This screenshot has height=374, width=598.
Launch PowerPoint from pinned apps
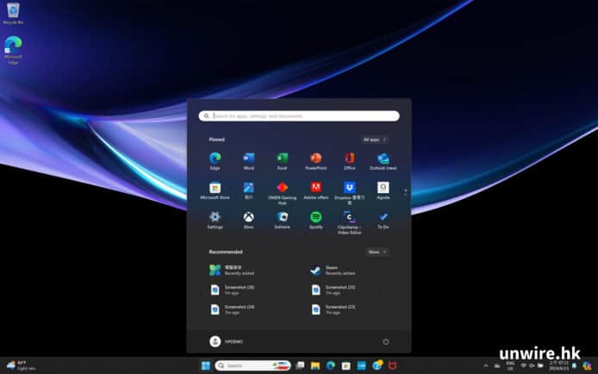[315, 159]
